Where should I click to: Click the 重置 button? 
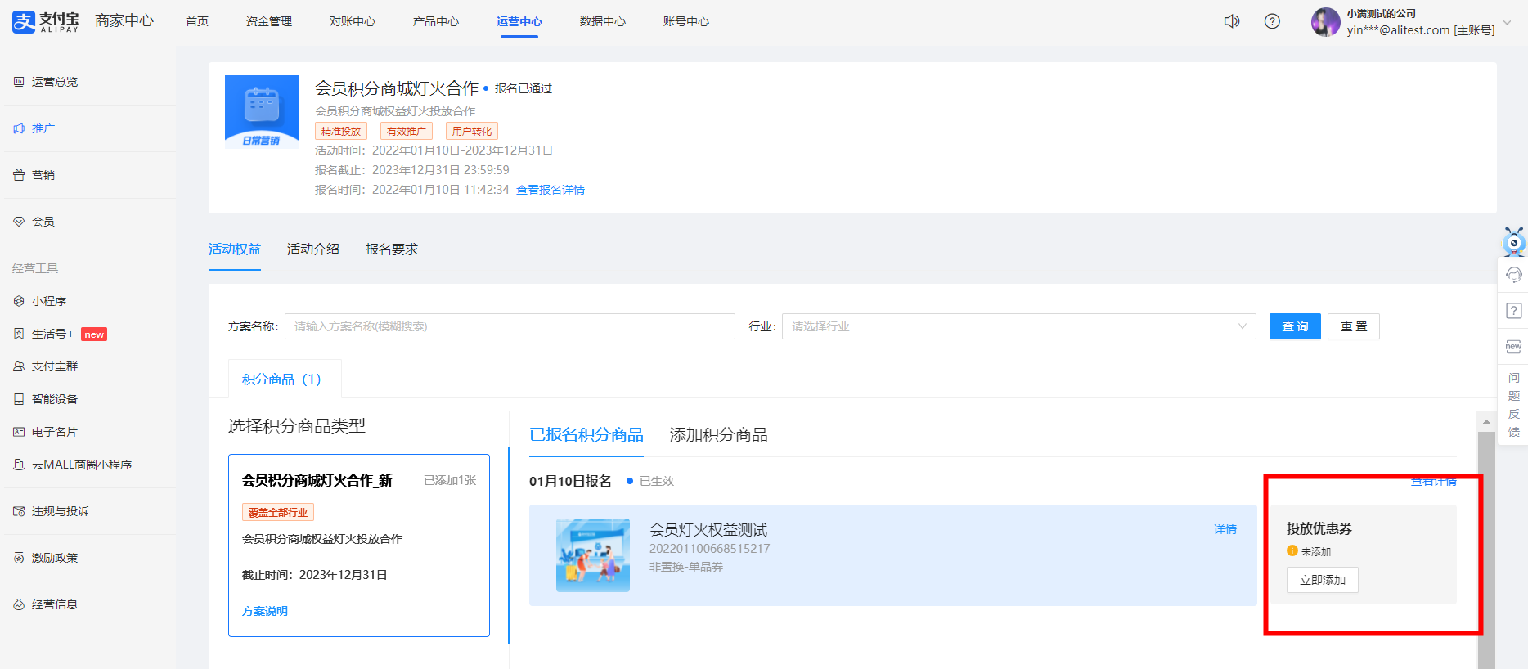click(x=1354, y=326)
